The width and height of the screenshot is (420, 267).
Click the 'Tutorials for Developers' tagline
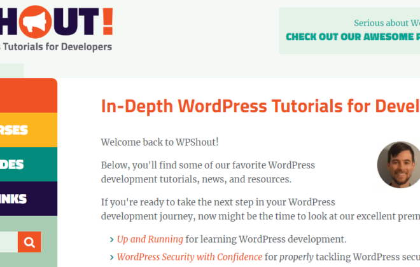[57, 47]
